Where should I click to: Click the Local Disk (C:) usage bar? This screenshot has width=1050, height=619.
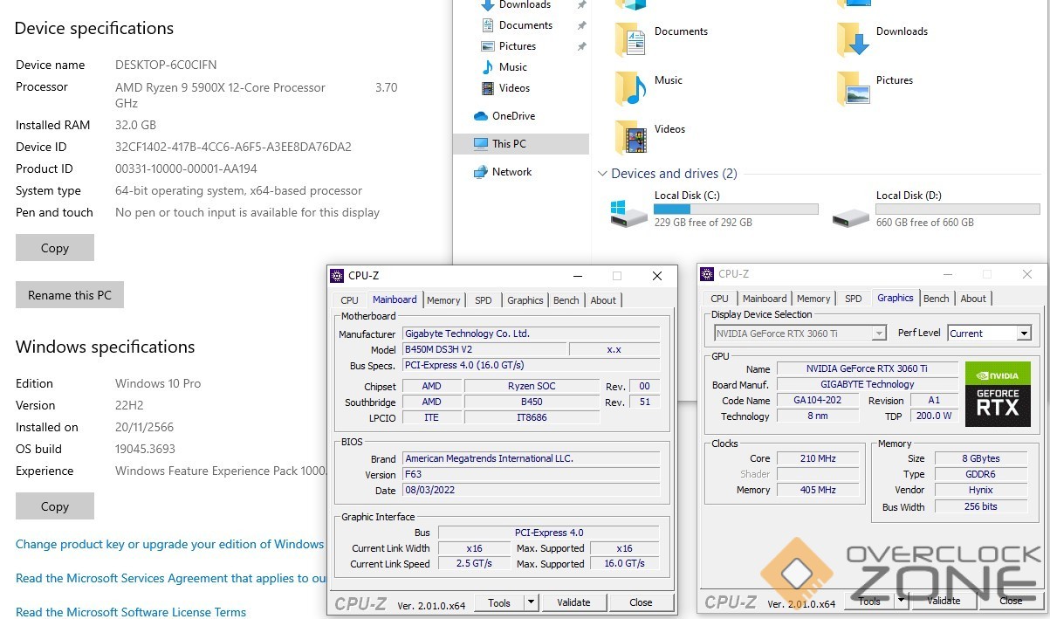click(x=736, y=210)
